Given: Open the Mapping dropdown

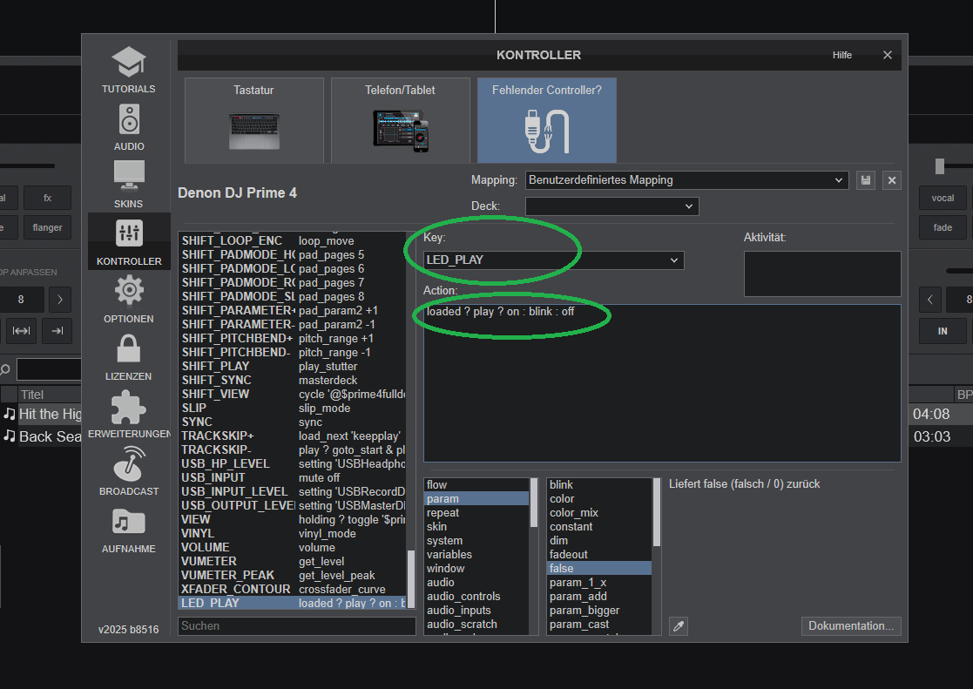Looking at the screenshot, I should (x=687, y=180).
